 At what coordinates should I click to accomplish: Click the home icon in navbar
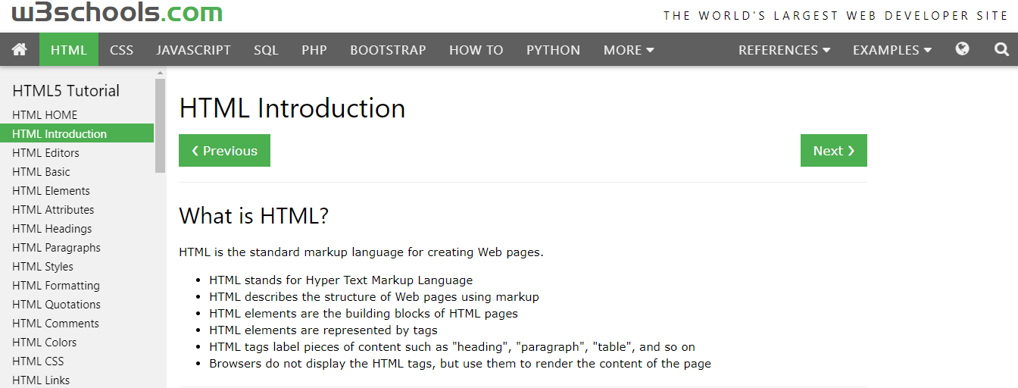click(x=20, y=50)
